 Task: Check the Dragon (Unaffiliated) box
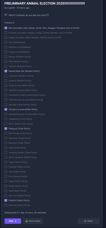click(6, 52)
